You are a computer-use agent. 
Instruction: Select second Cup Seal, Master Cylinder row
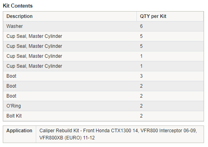point(103,46)
